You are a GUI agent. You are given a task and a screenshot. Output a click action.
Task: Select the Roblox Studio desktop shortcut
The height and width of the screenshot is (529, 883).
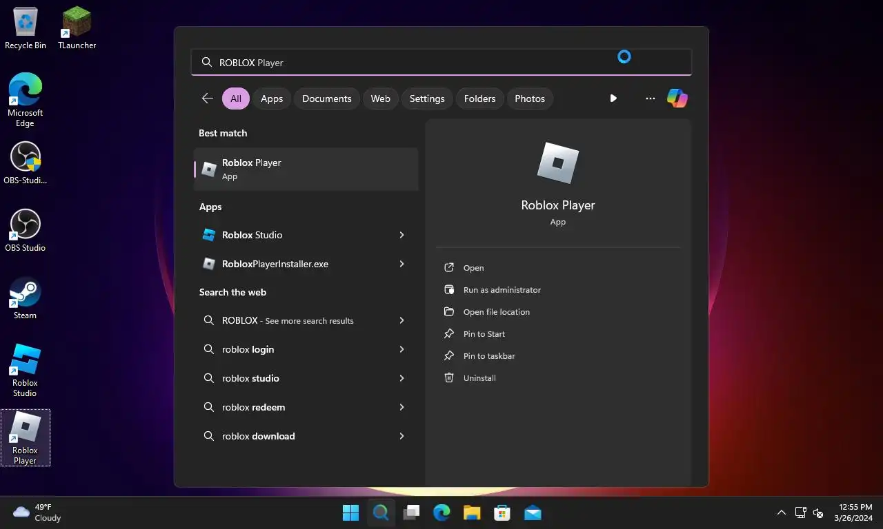pyautogui.click(x=26, y=371)
